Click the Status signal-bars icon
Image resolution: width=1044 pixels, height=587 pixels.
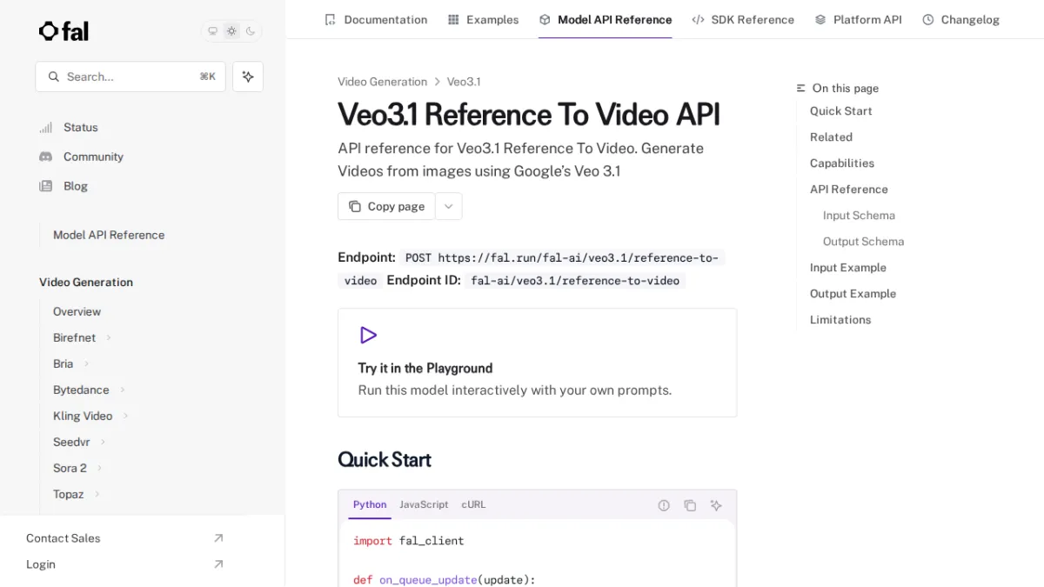coord(45,127)
